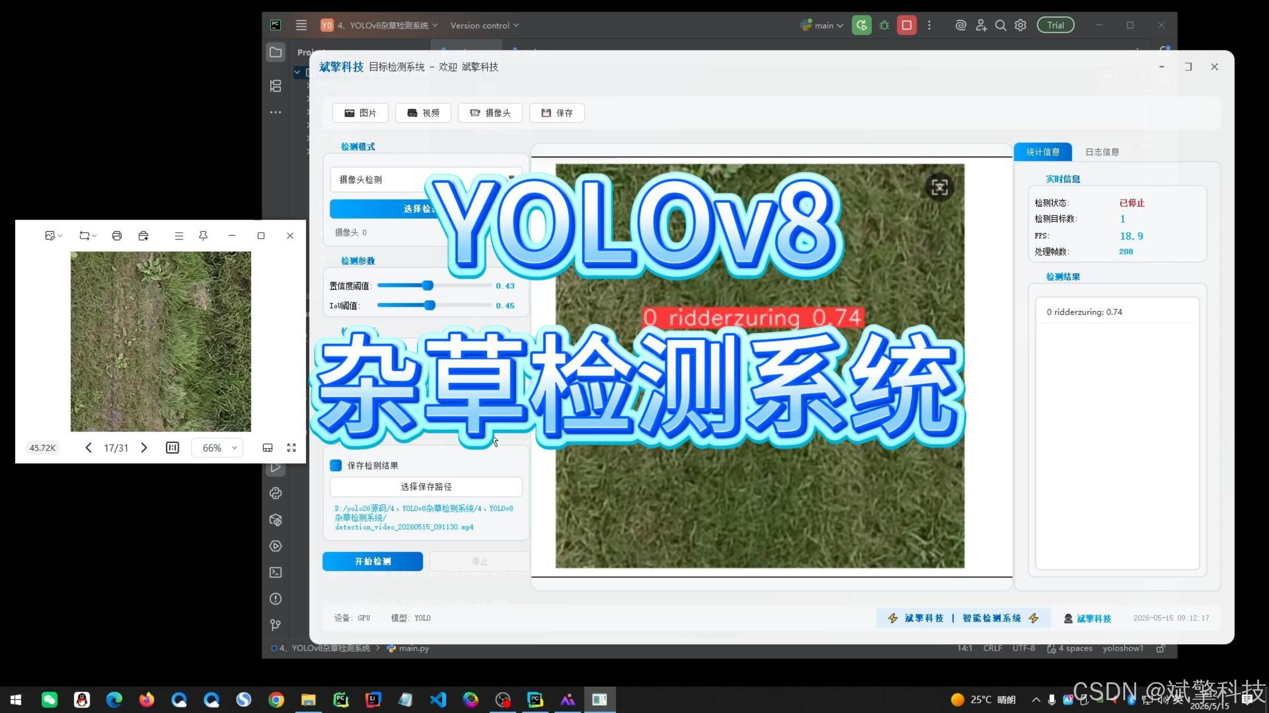Show previous image in viewer
The width and height of the screenshot is (1269, 713).
[88, 448]
